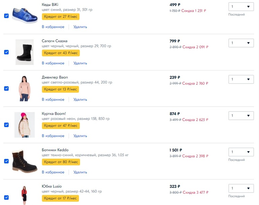View the black Сапоги Сказка boot image

coord(25,52)
